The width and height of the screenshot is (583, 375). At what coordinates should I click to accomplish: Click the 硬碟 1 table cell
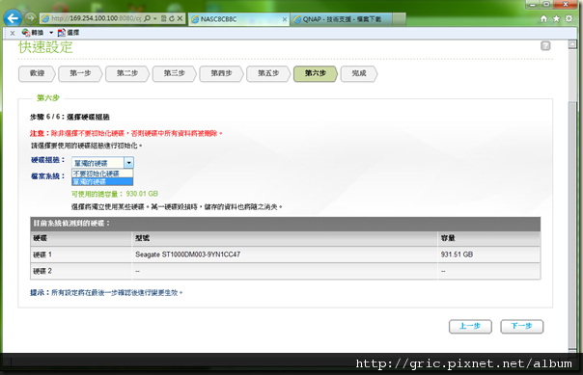(81, 254)
